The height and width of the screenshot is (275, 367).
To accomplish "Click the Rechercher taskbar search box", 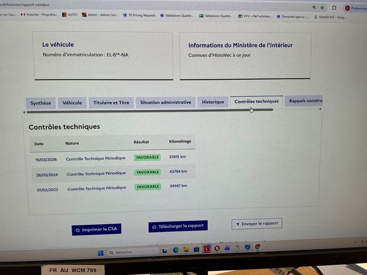I will pos(133,253).
